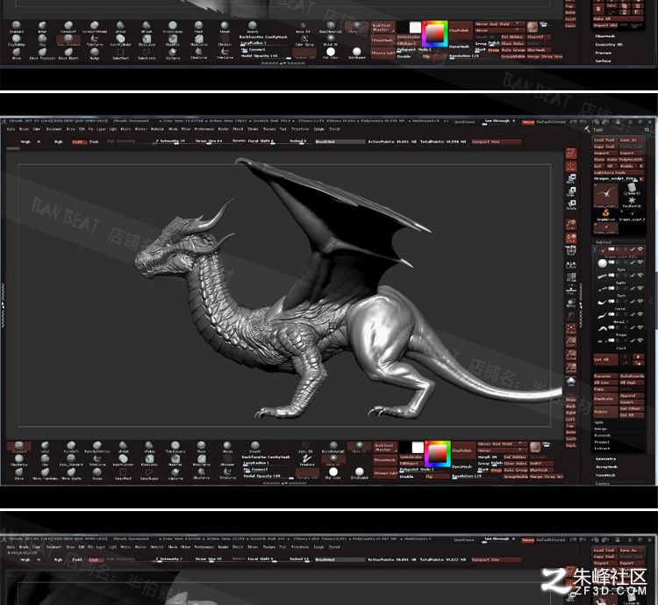This screenshot has height=605, width=658.
Task: Select the Smooth brush in the full dragon window
Action: tap(254, 447)
